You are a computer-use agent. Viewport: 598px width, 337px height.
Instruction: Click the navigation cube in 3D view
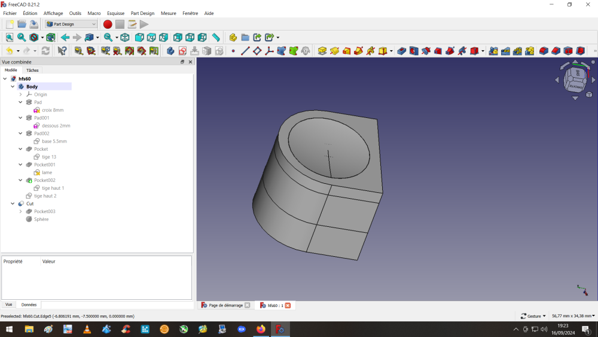click(575, 78)
